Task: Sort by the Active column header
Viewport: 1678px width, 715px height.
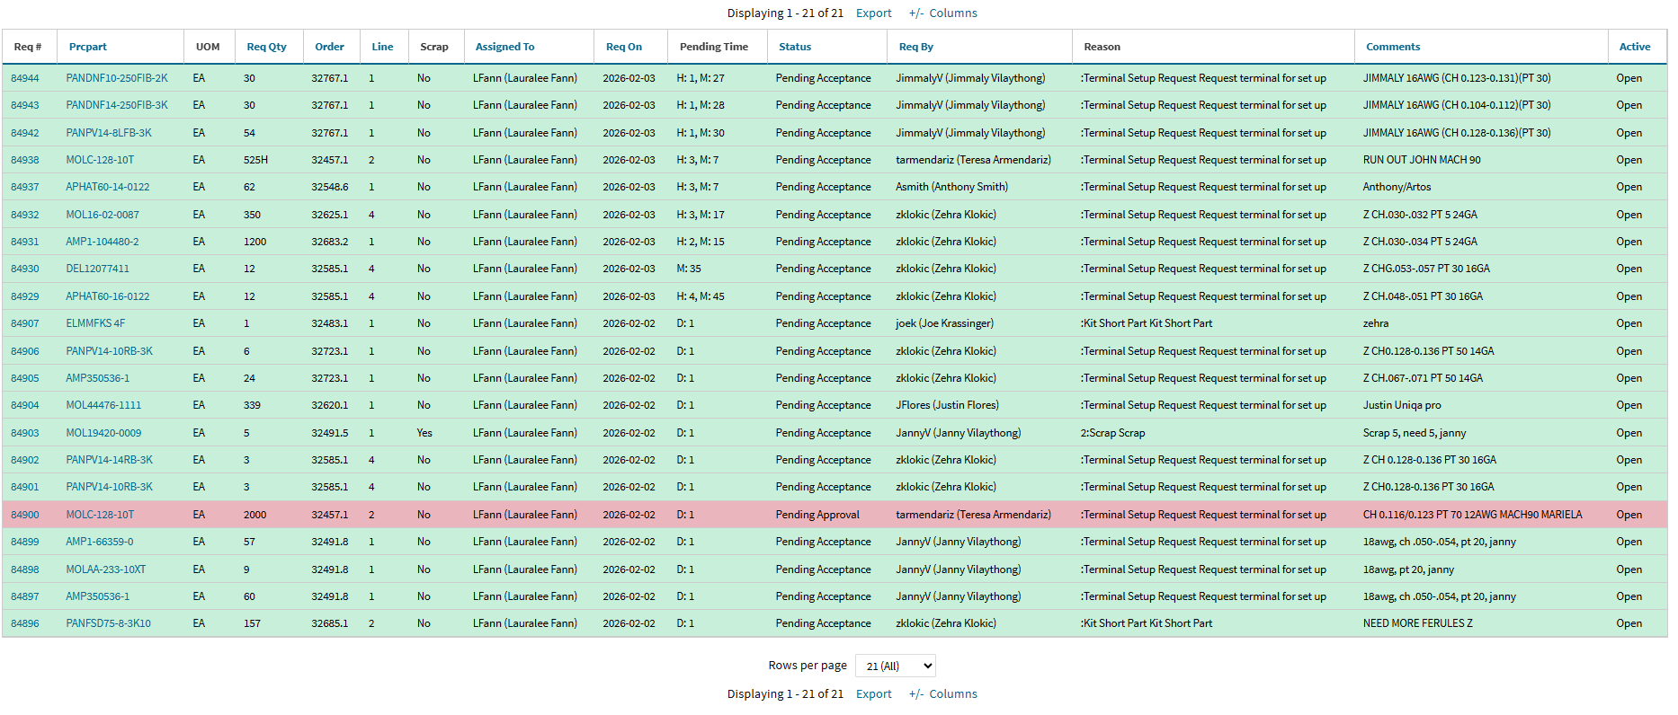Action: [1634, 47]
